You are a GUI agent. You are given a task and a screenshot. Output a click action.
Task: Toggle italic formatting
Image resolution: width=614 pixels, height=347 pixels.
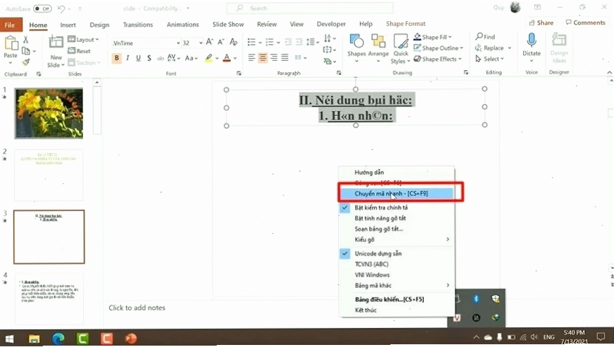(127, 58)
